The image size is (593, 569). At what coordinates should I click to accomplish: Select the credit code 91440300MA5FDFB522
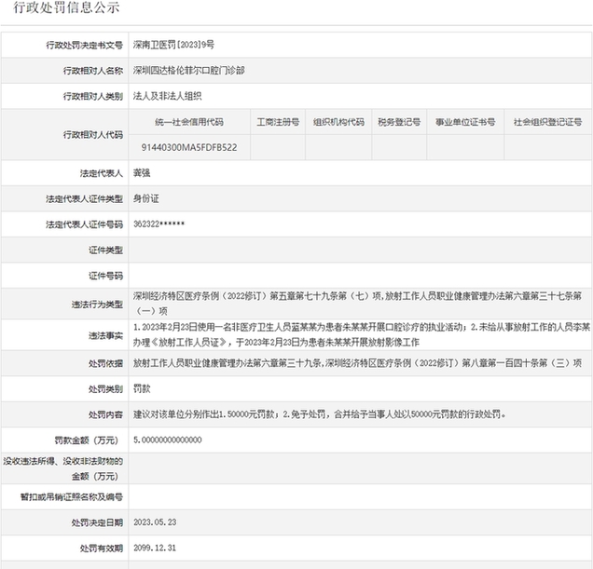tap(189, 148)
